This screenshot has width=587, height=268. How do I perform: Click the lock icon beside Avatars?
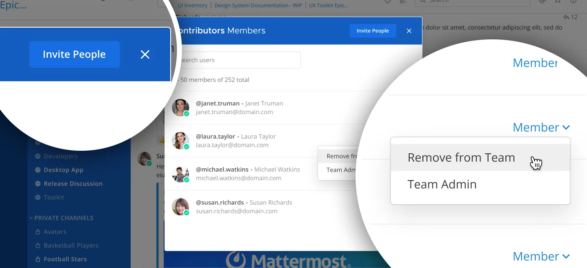click(38, 232)
